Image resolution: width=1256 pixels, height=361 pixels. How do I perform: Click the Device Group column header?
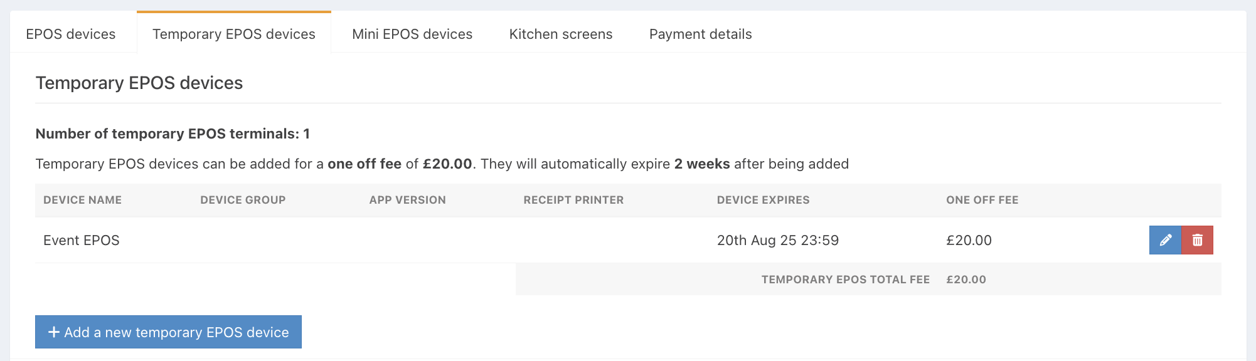pyautogui.click(x=243, y=200)
